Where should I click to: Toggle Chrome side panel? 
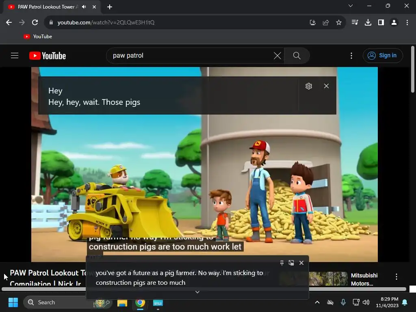pyautogui.click(x=381, y=23)
